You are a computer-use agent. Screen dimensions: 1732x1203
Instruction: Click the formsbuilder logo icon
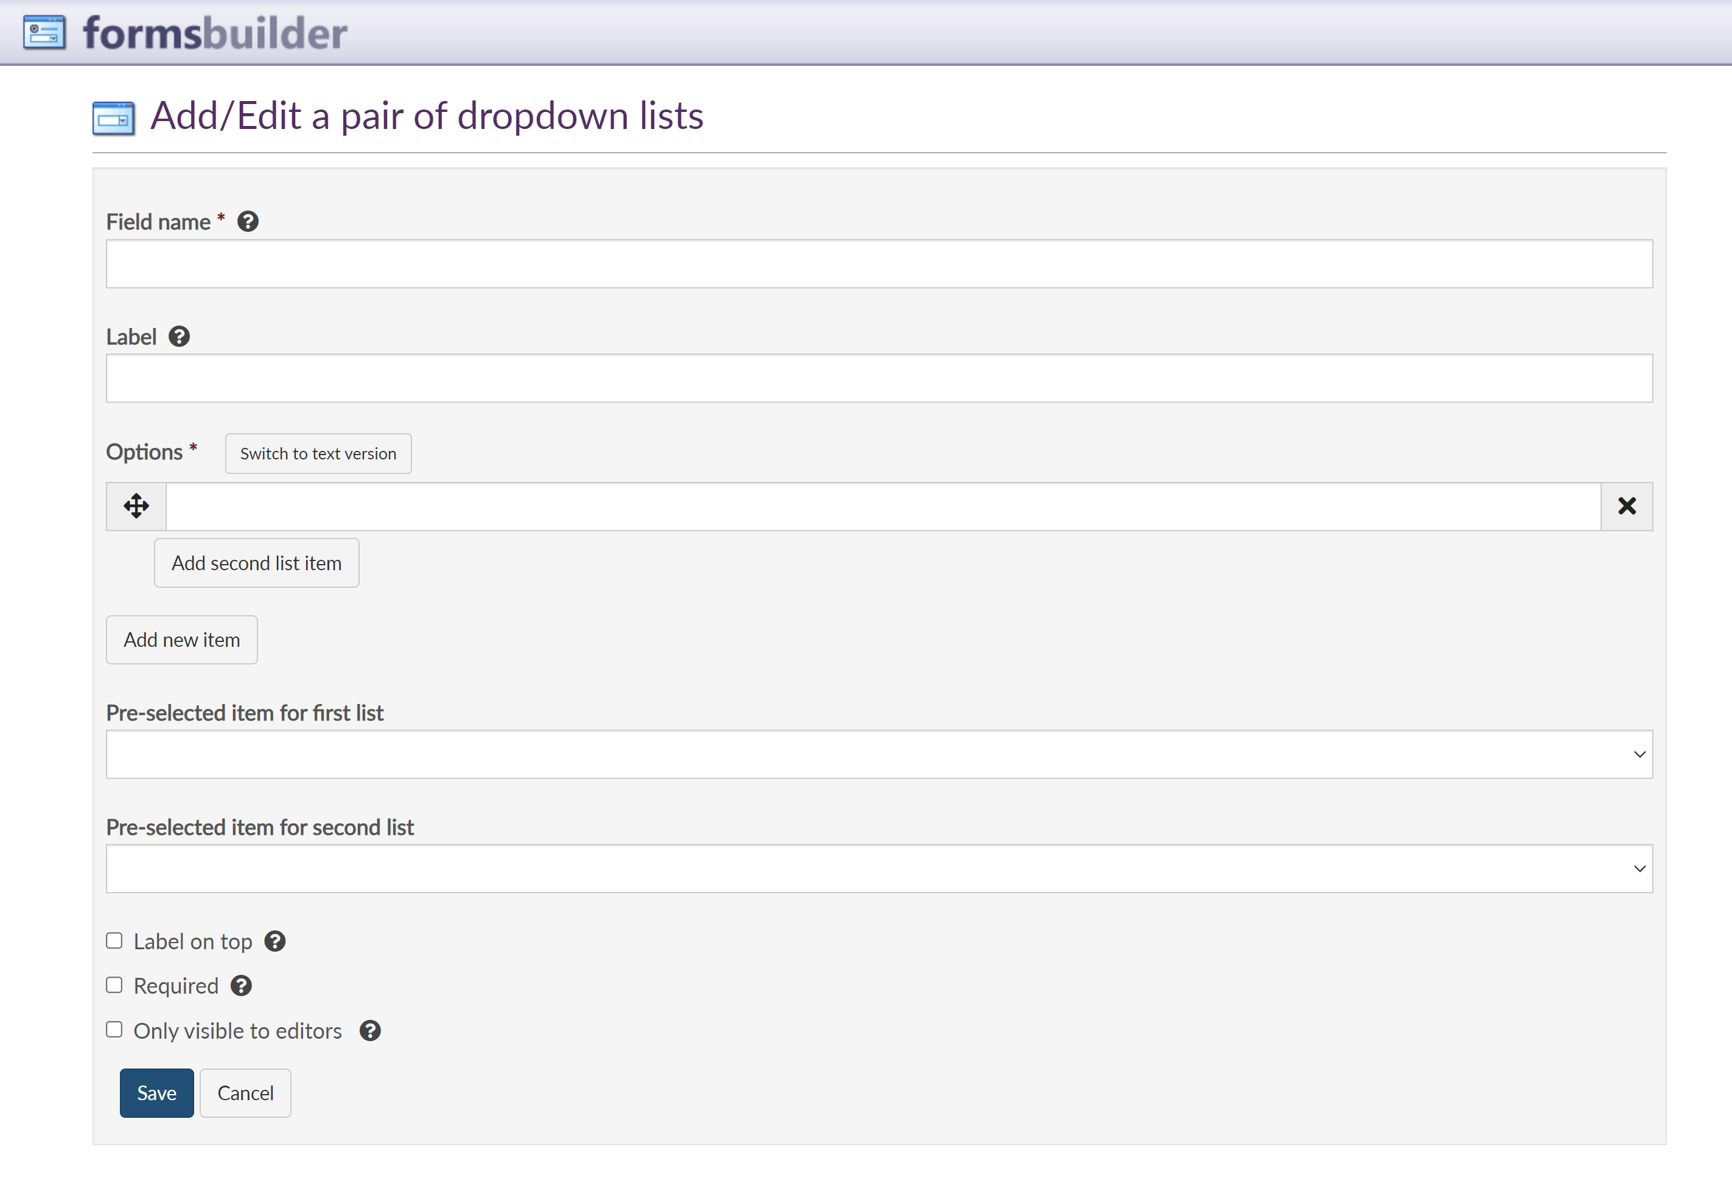44,32
